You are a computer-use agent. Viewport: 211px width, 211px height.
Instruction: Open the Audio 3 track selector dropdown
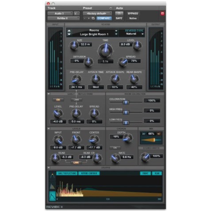[60, 14]
